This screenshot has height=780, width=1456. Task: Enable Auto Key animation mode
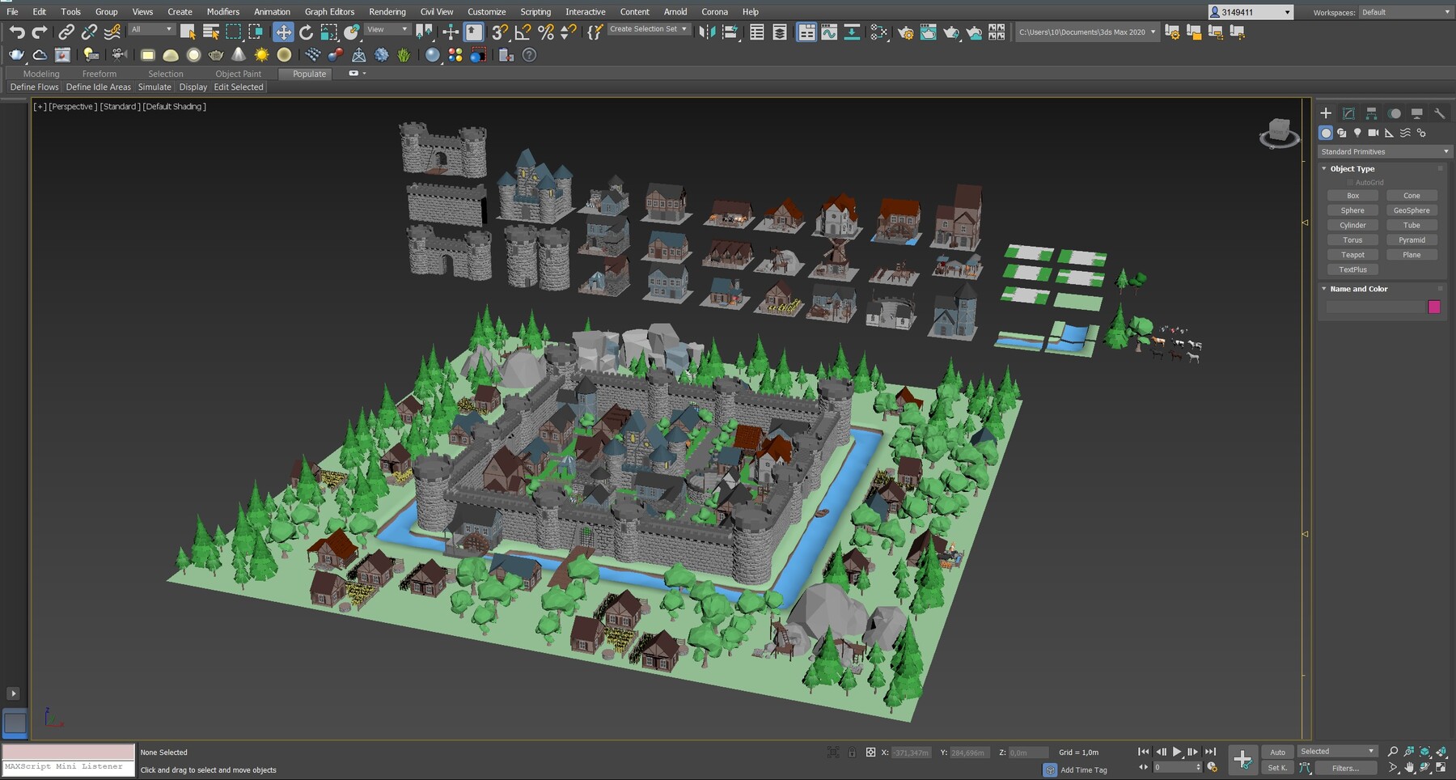pyautogui.click(x=1276, y=752)
